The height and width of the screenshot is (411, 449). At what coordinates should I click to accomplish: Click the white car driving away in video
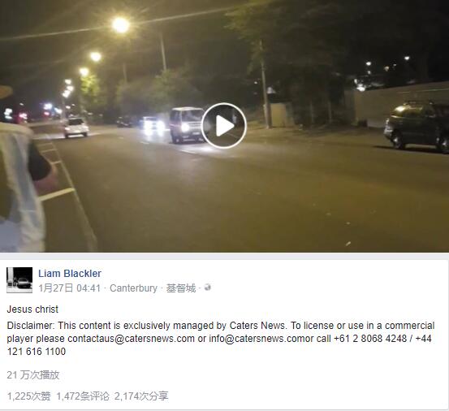click(76, 127)
